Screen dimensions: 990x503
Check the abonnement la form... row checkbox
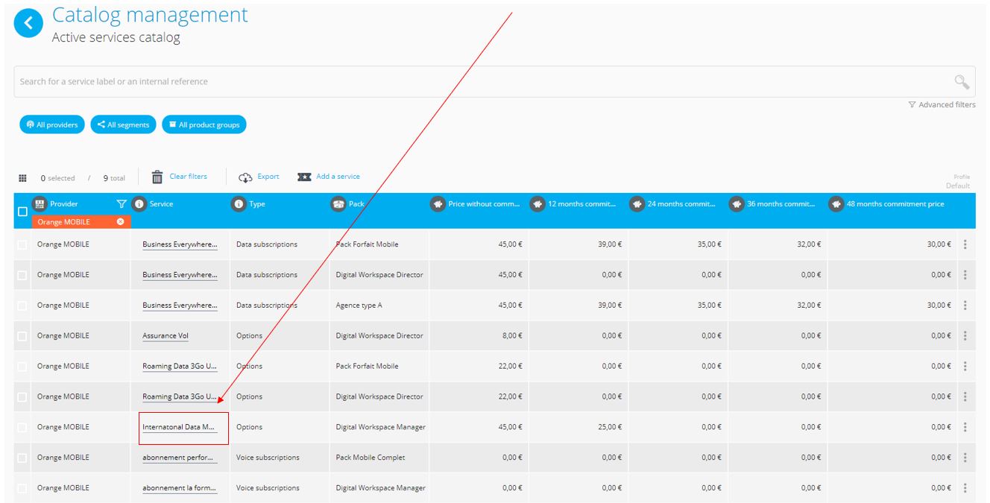[22, 488]
